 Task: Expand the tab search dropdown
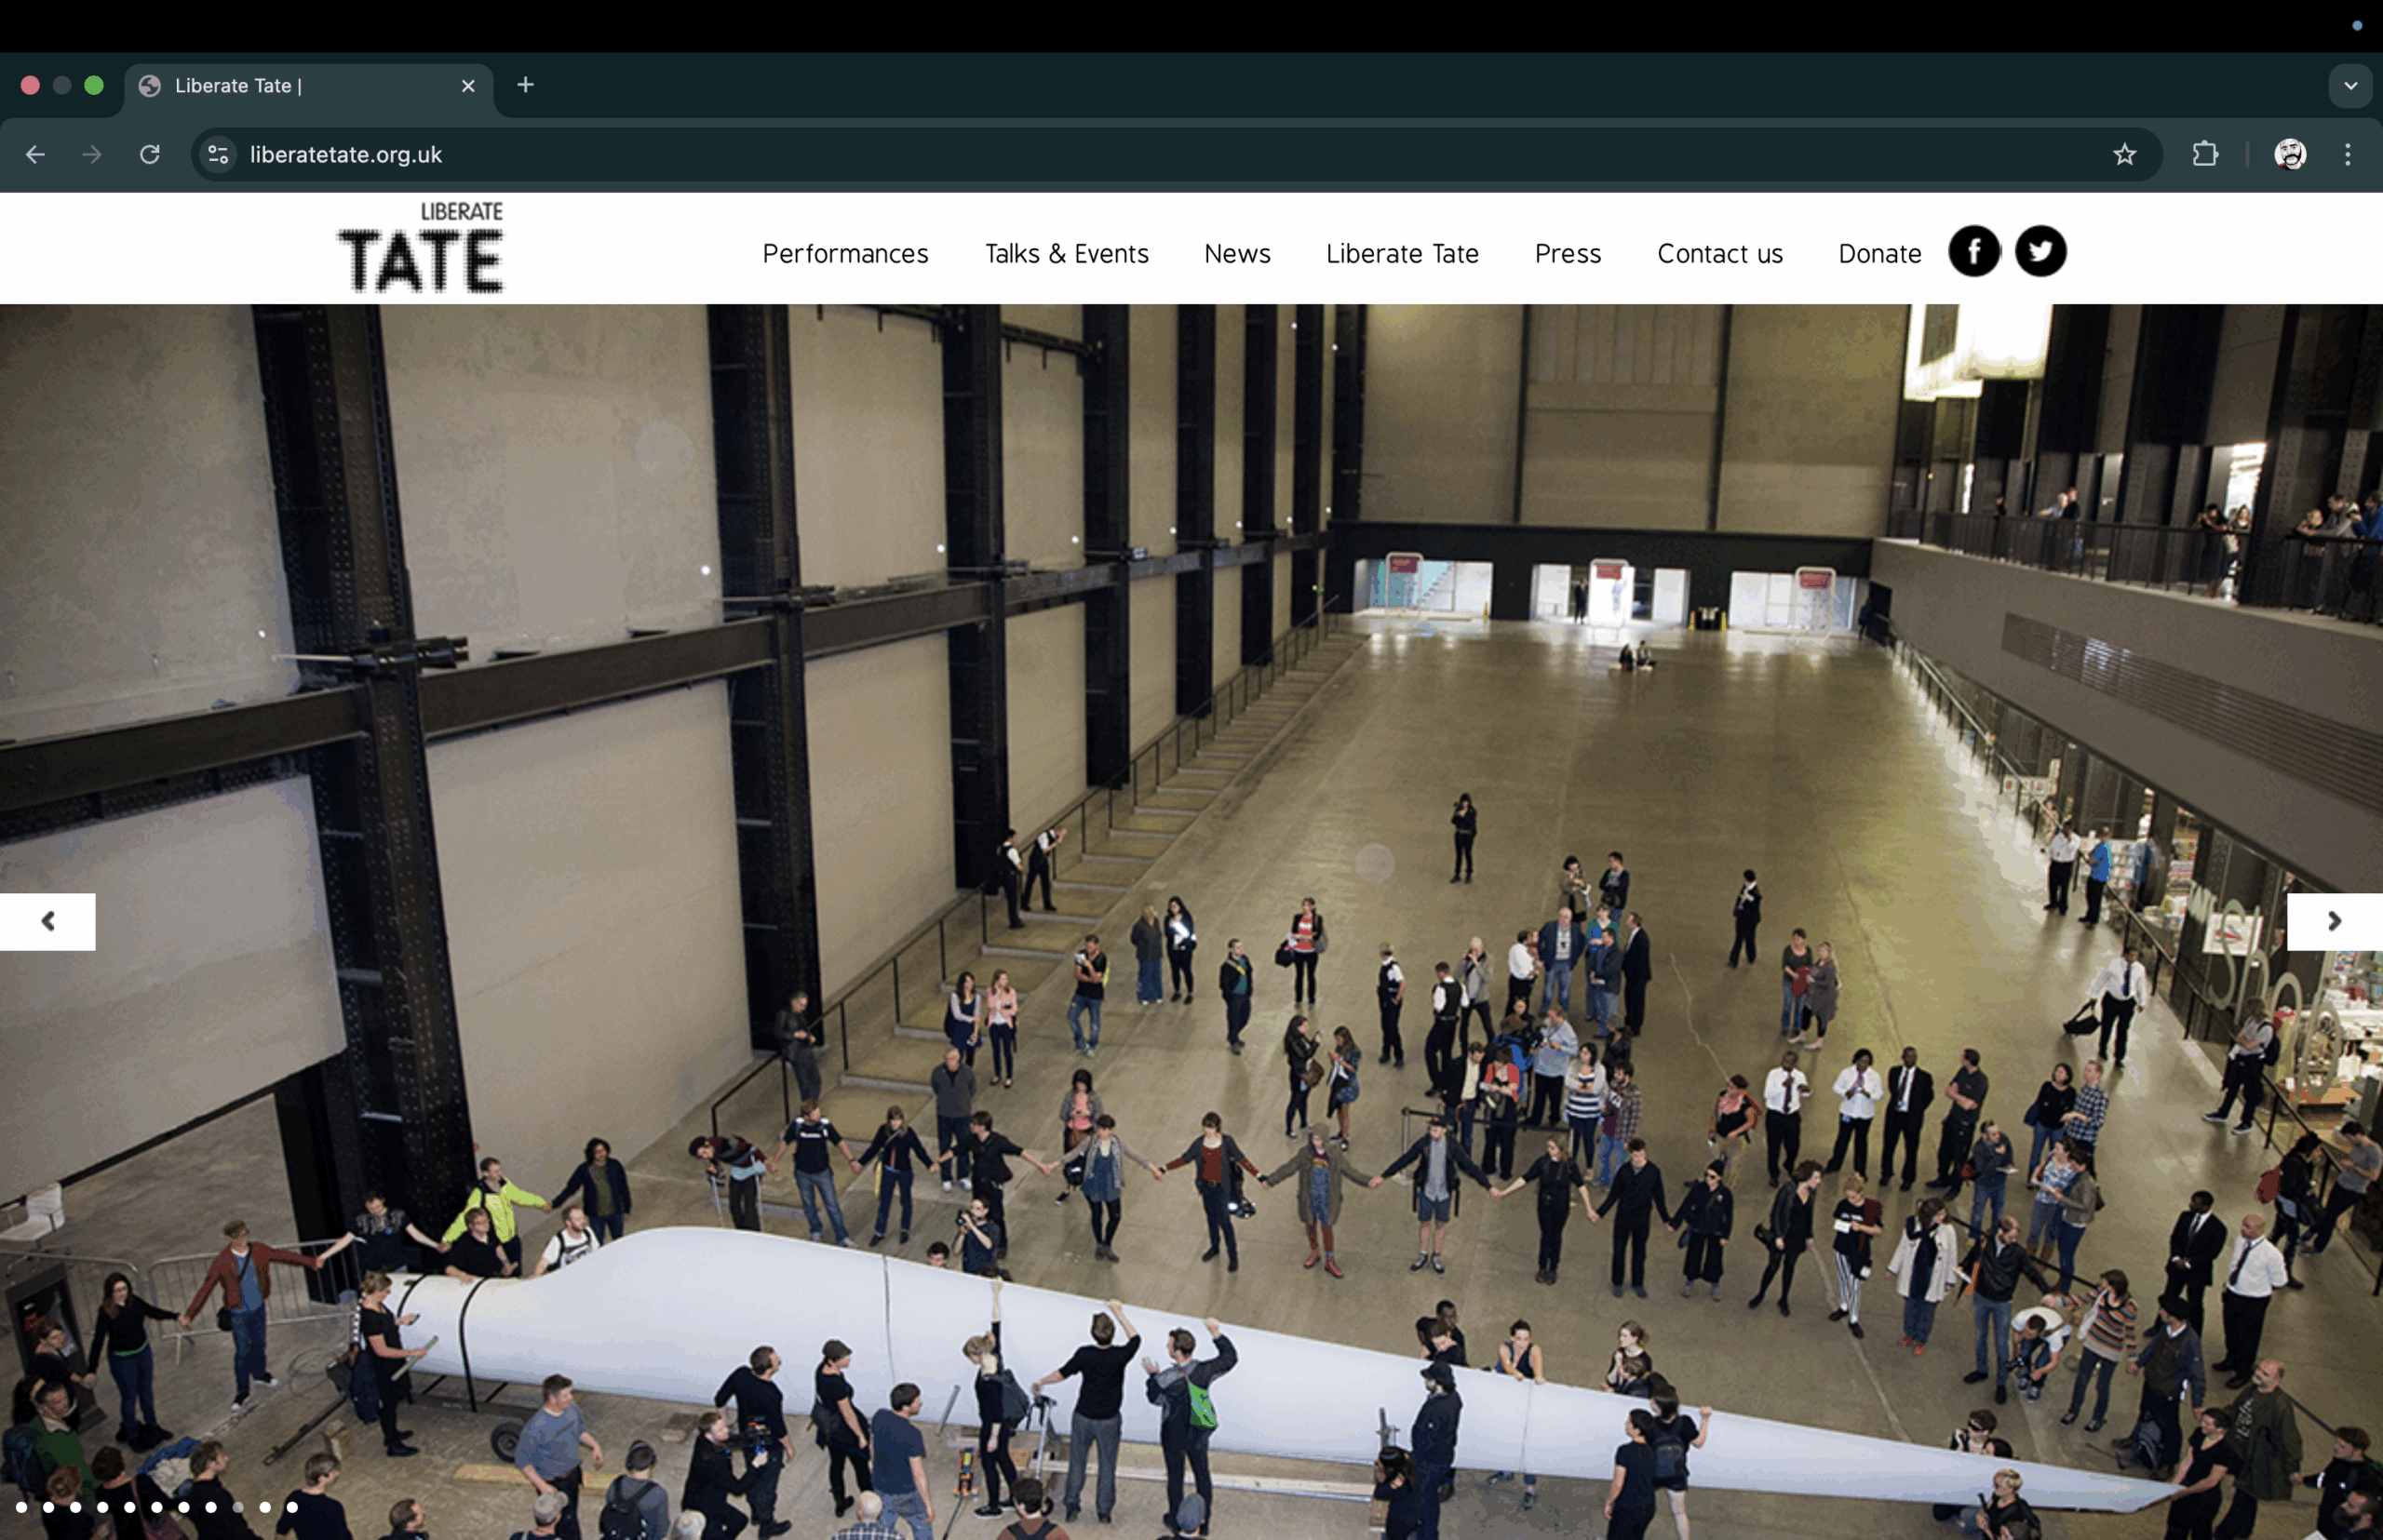click(2350, 86)
